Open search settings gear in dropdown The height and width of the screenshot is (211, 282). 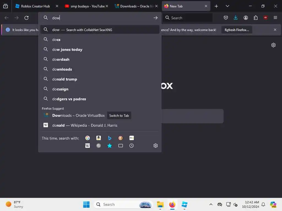[156, 146]
